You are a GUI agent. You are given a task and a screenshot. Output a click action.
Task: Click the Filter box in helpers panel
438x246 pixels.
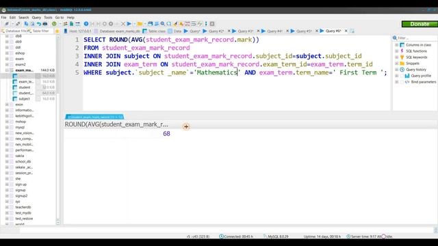[415, 38]
